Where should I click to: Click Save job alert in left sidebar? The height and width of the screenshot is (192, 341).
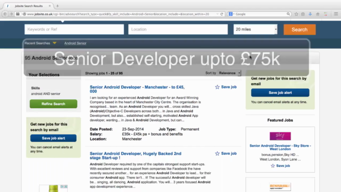[53, 138]
